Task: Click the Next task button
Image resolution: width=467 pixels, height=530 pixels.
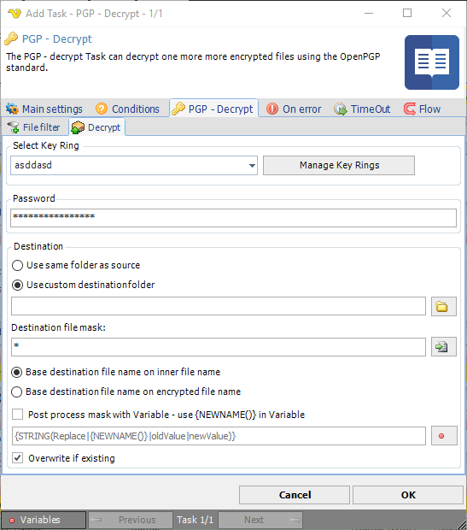Action: (x=260, y=520)
